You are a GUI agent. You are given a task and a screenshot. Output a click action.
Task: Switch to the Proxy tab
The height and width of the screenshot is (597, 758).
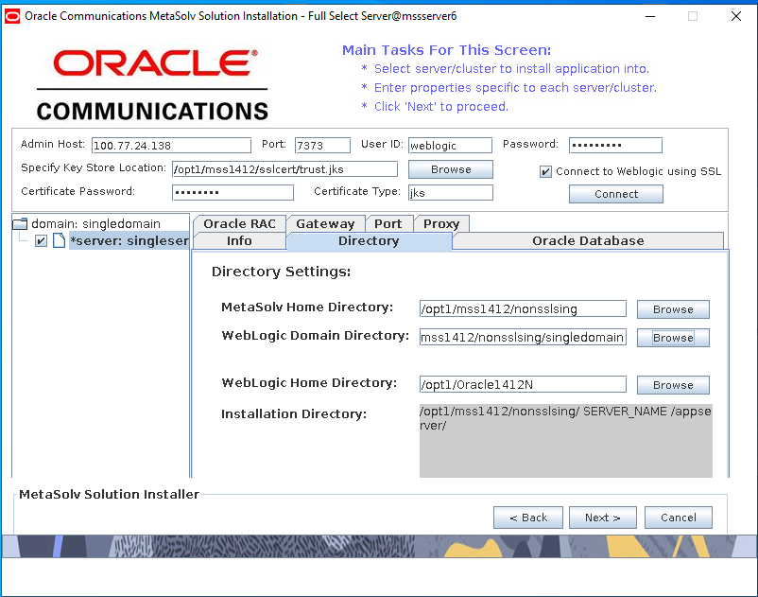click(x=441, y=224)
